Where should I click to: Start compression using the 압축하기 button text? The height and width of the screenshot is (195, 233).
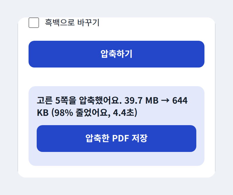pos(116,54)
